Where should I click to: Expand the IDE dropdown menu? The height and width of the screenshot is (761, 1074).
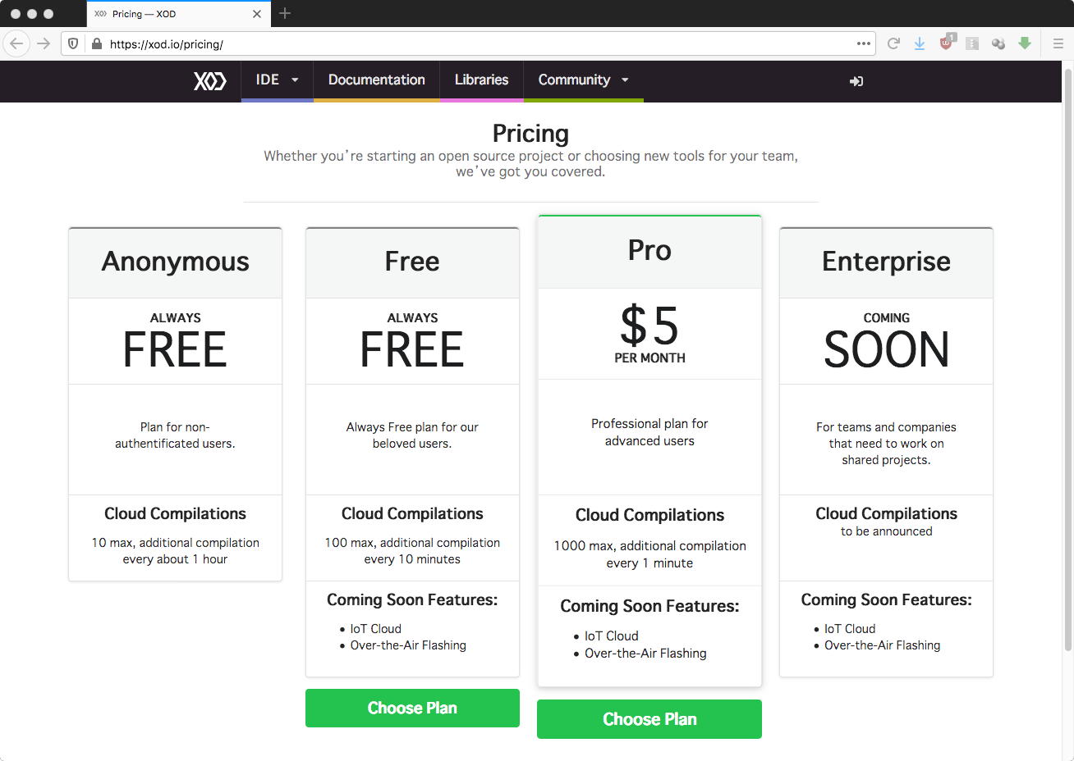tap(277, 80)
